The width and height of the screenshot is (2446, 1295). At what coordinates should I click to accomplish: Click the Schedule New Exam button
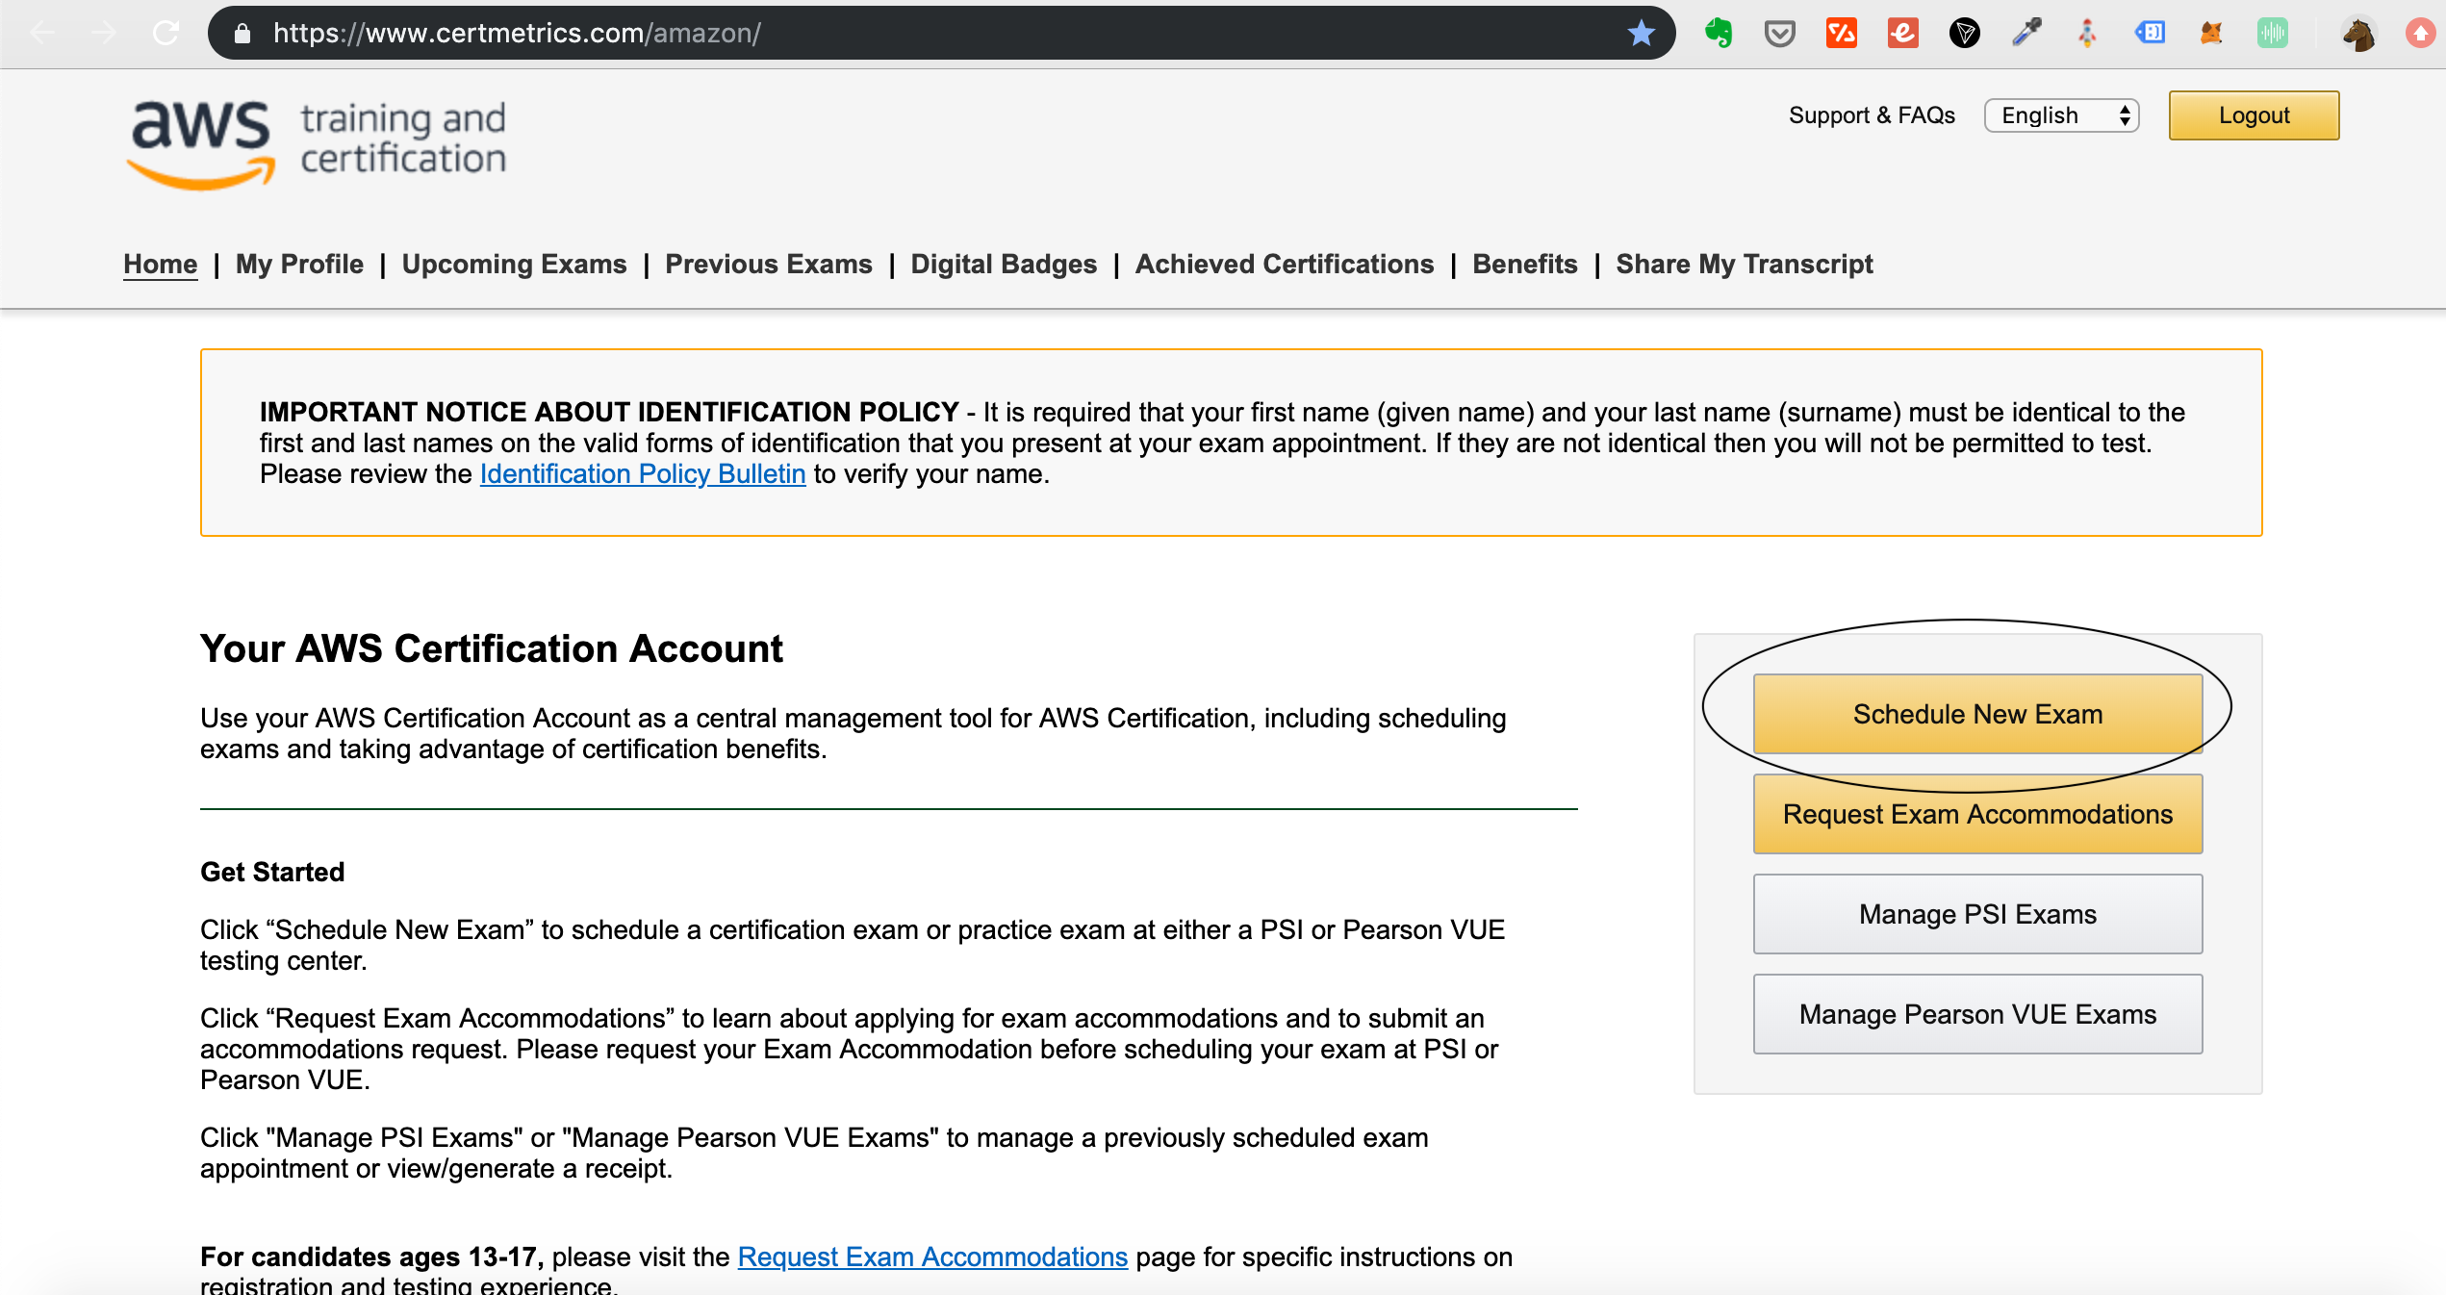pyautogui.click(x=1977, y=714)
